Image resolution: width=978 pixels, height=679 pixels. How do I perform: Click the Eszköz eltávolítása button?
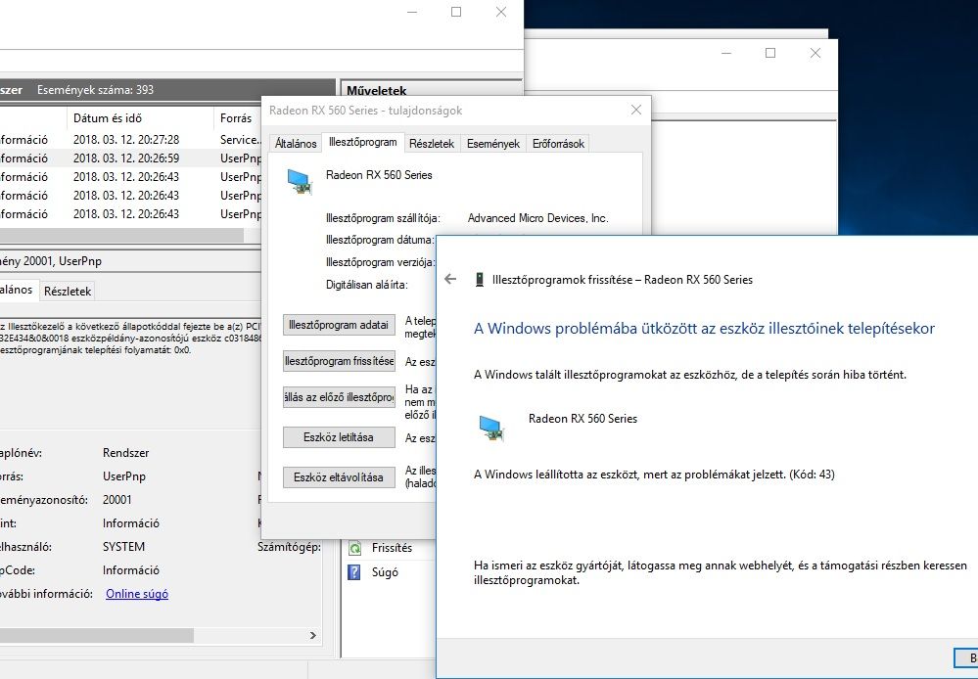[339, 477]
